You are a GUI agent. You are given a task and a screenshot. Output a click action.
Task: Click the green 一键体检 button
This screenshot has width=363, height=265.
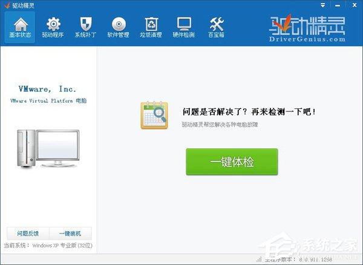232,162
